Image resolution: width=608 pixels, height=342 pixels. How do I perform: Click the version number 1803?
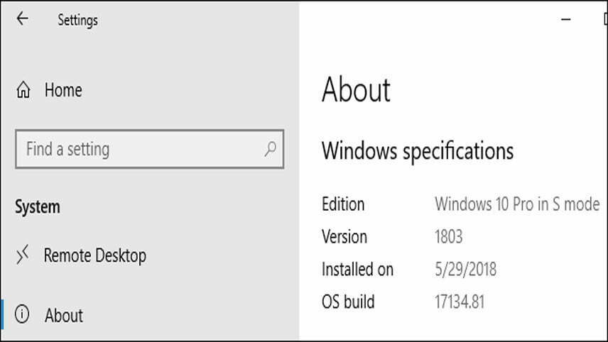point(449,237)
